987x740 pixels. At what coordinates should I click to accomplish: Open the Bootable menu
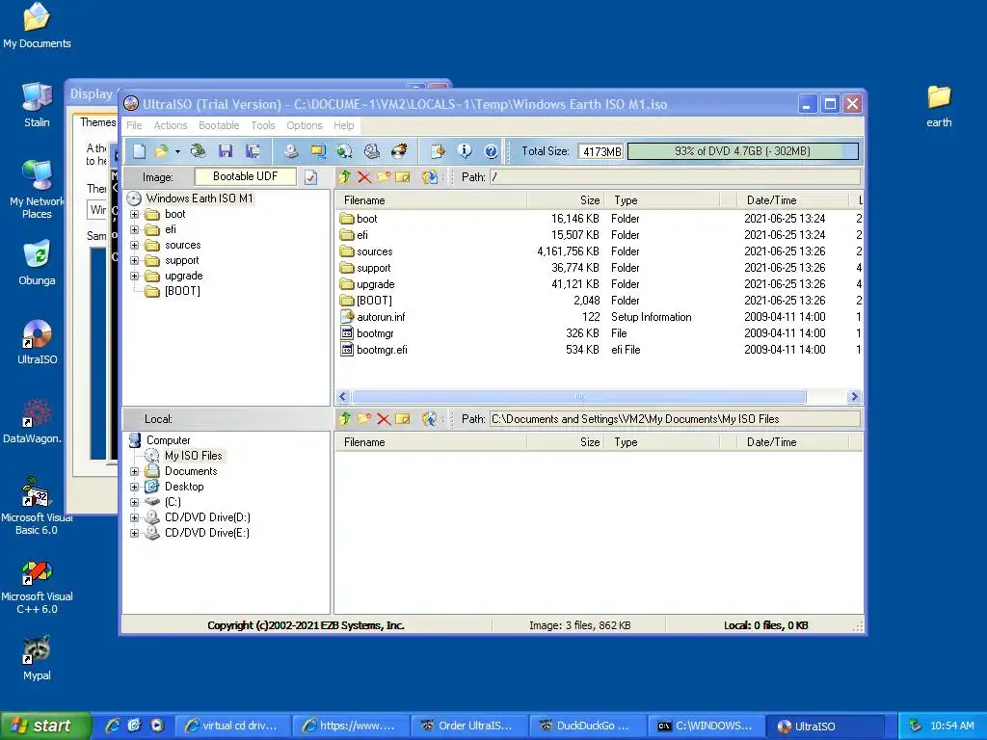click(219, 125)
